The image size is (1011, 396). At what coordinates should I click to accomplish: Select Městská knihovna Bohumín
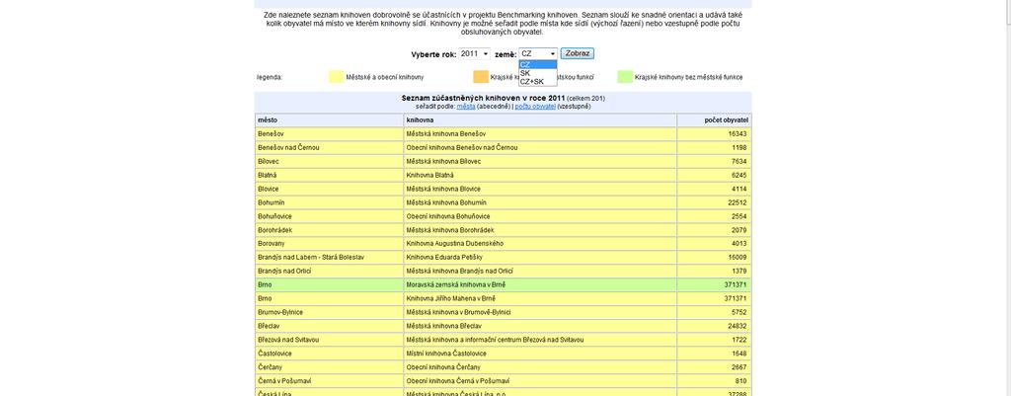coord(540,202)
